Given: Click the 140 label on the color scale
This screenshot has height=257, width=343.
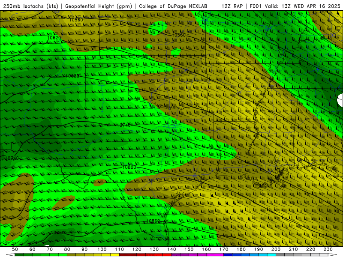Looking at the screenshot, I should pyautogui.click(x=172, y=249).
